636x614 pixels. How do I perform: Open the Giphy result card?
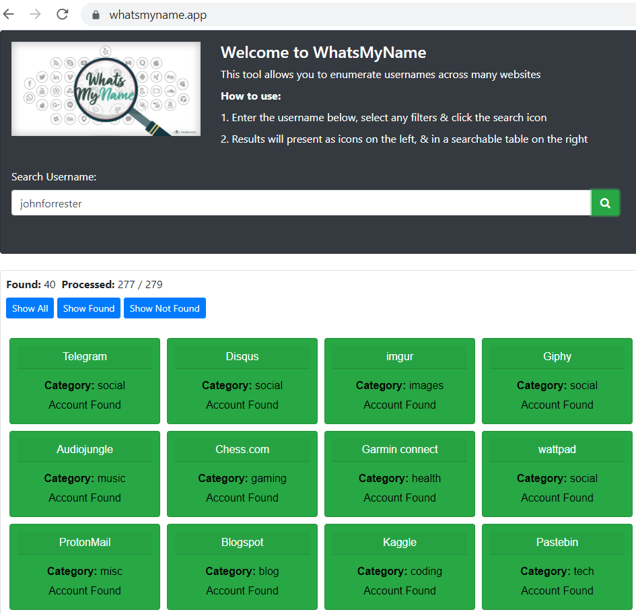click(x=557, y=380)
